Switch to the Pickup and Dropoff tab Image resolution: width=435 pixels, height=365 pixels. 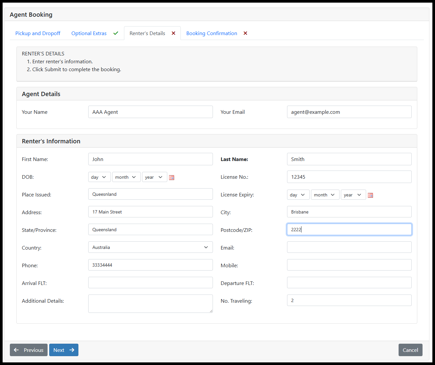pos(38,33)
